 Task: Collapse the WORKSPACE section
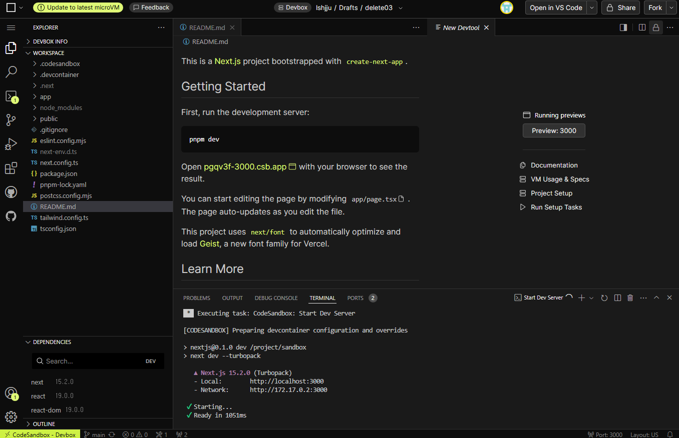point(98,52)
